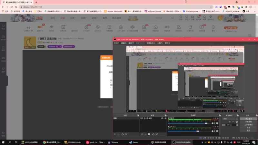Click the orange PC button on Douyu page

(231, 28)
